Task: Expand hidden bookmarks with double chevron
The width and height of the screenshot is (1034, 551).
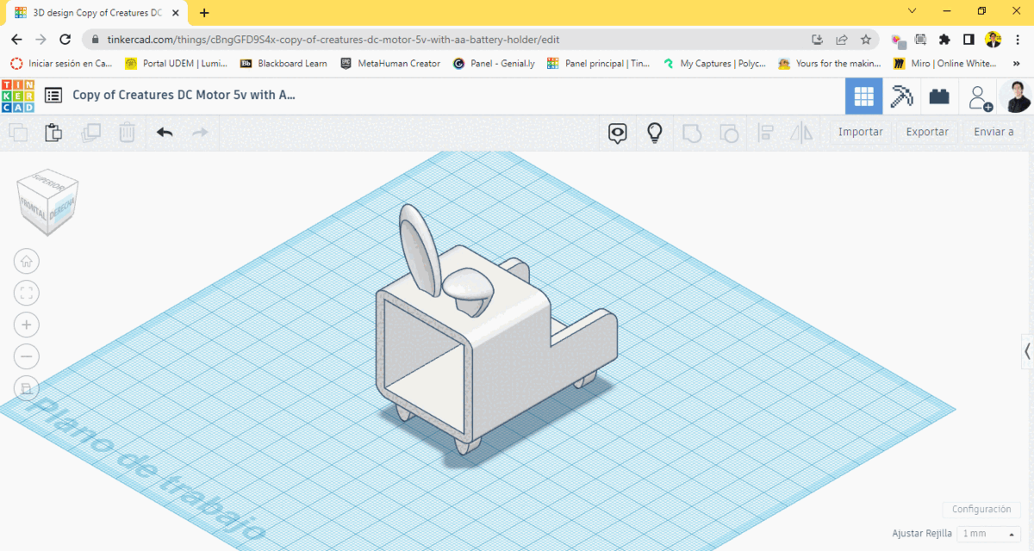Action: point(1017,64)
